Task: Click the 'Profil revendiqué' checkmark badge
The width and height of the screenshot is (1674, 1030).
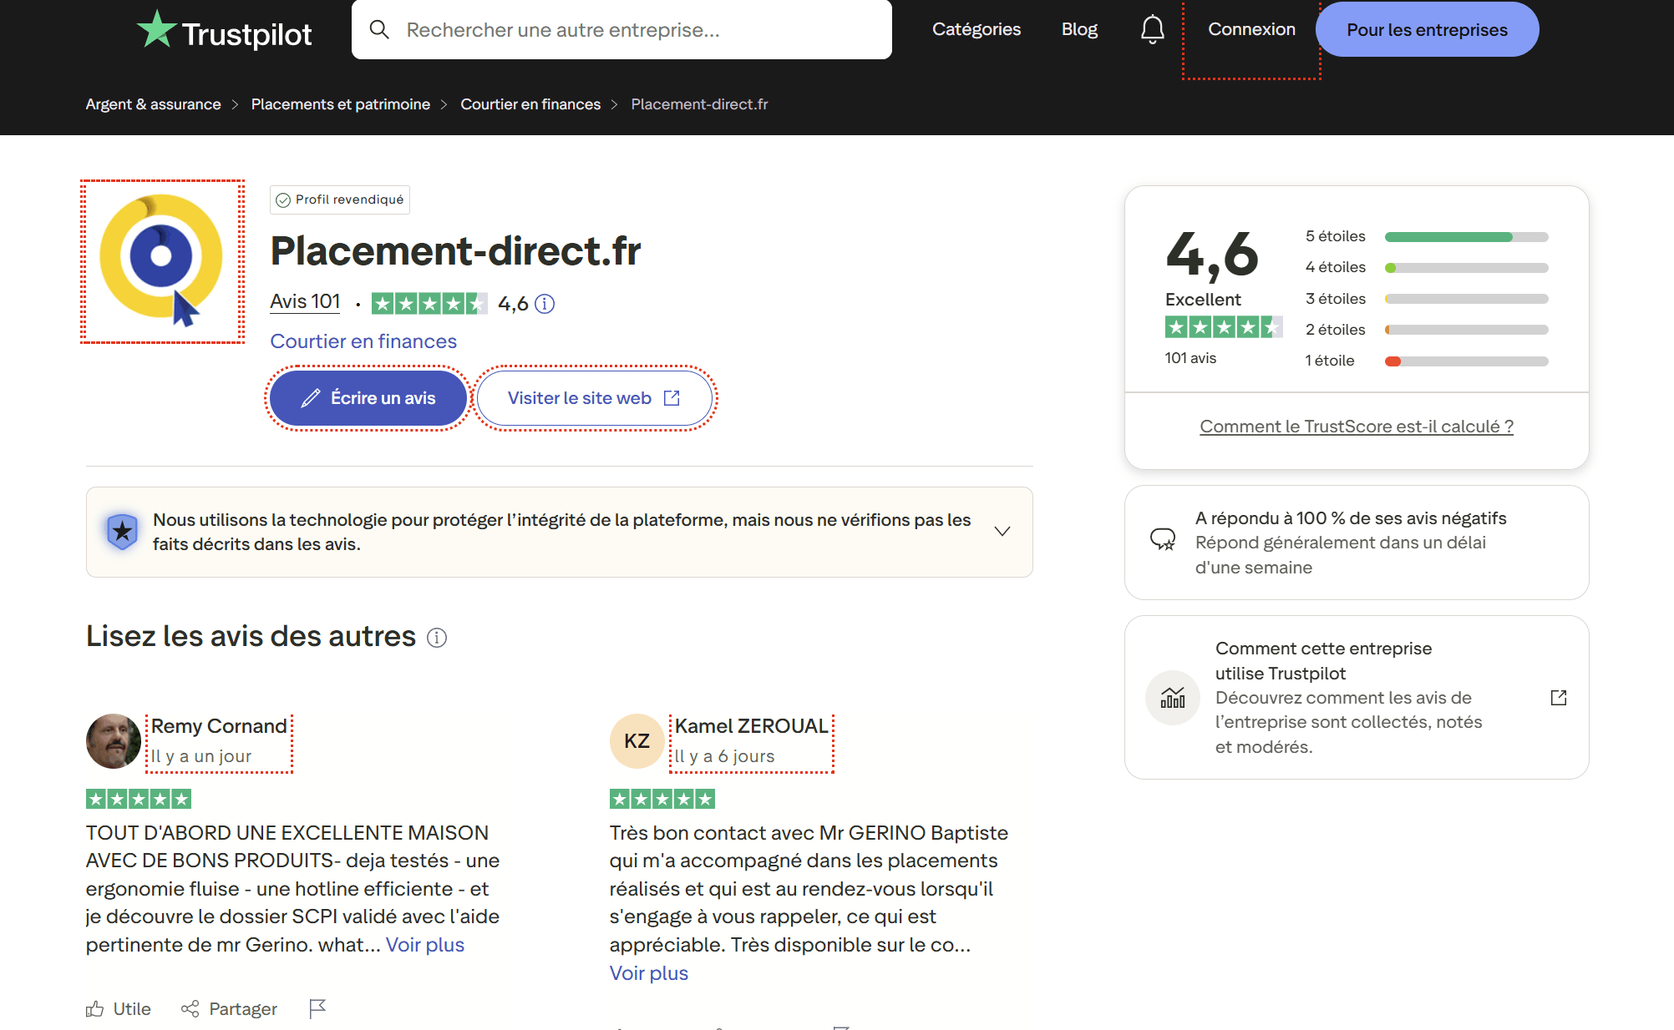Action: coord(283,199)
